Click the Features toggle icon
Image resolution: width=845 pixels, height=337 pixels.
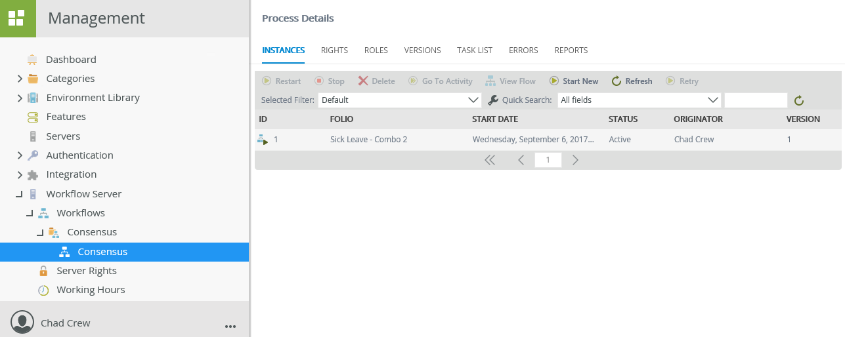coord(33,117)
